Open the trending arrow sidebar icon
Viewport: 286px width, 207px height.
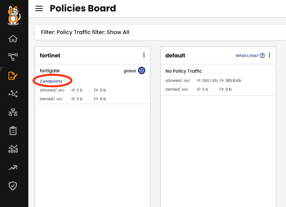(13, 168)
